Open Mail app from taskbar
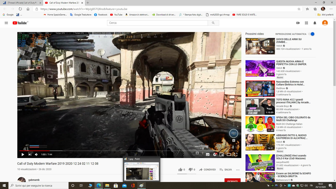The width and height of the screenshot is (336, 189). (124, 186)
